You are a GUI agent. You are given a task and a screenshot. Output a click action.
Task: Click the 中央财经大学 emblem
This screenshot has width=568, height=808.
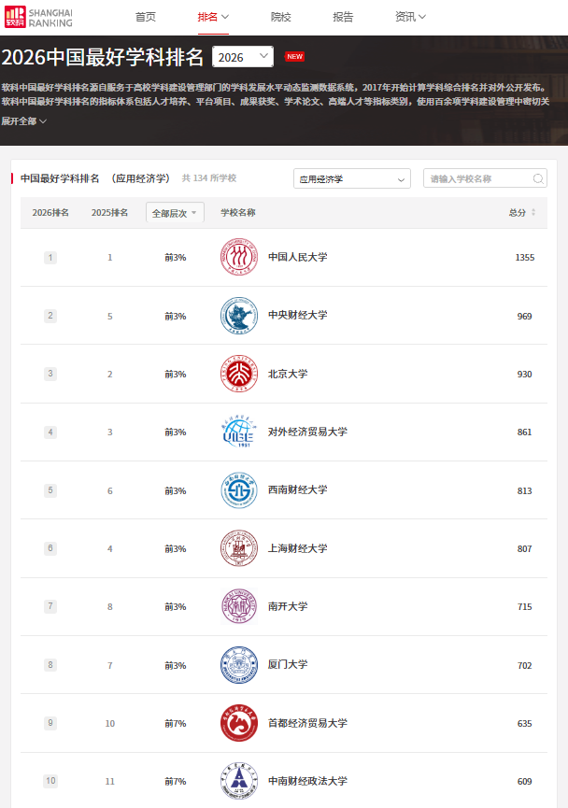(x=238, y=316)
